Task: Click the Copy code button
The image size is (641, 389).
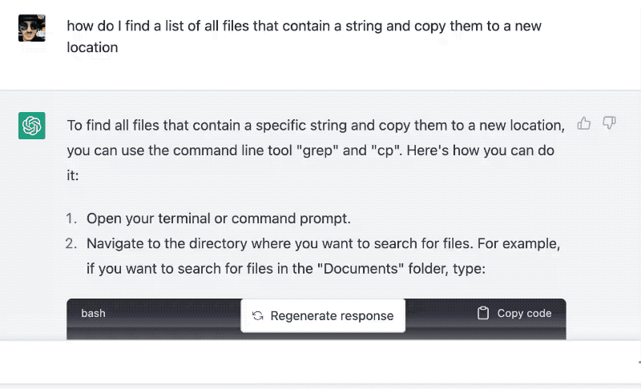Action: [x=514, y=313]
